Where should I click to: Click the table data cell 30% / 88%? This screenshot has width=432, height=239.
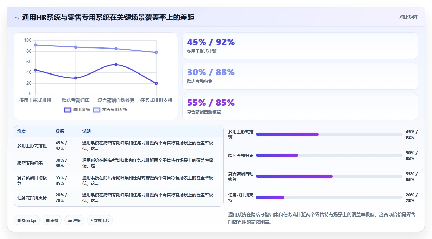coord(61,163)
